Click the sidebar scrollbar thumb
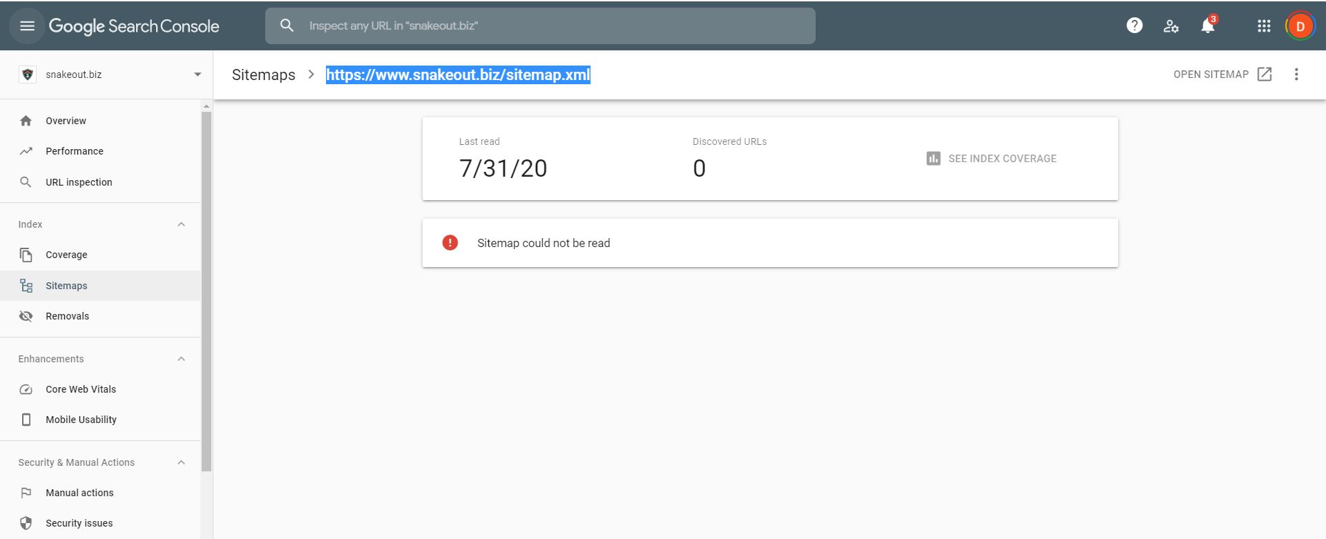This screenshot has height=539, width=1326. 206,291
